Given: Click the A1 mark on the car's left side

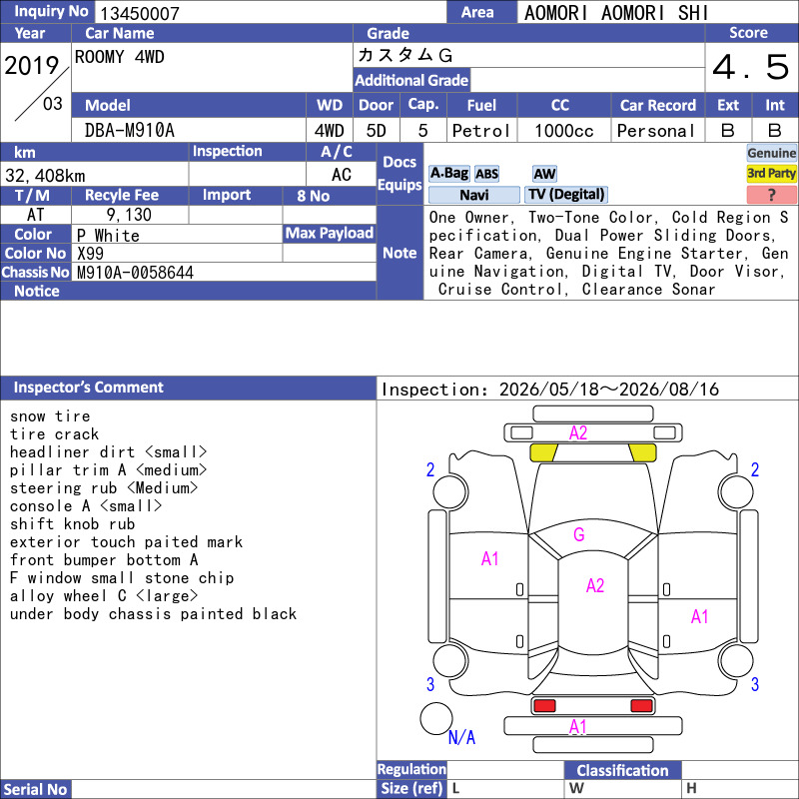Looking at the screenshot, I should point(489,559).
